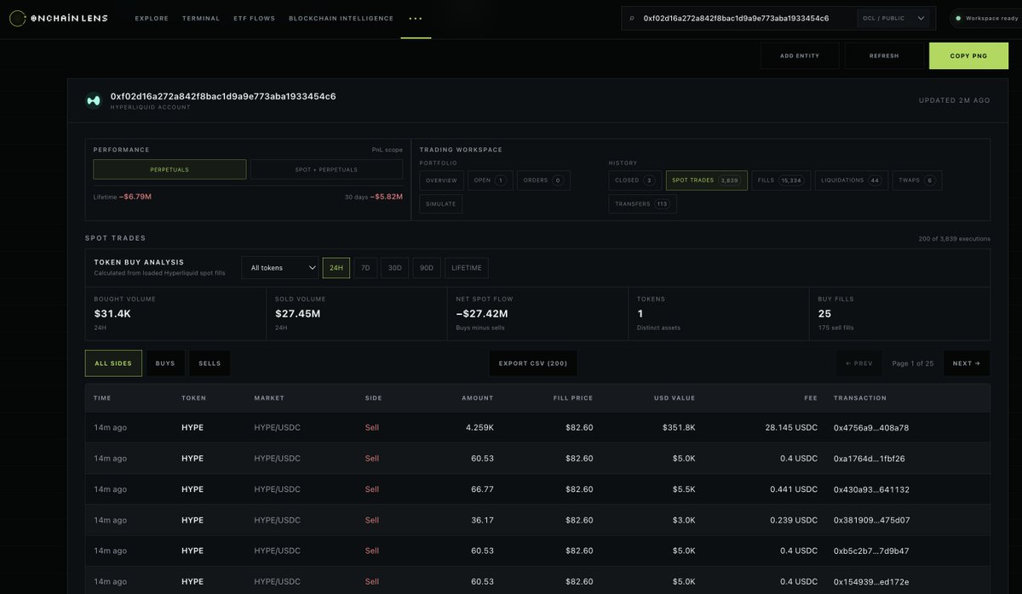Open the All tokens dropdown
1022x594 pixels.
[280, 268]
